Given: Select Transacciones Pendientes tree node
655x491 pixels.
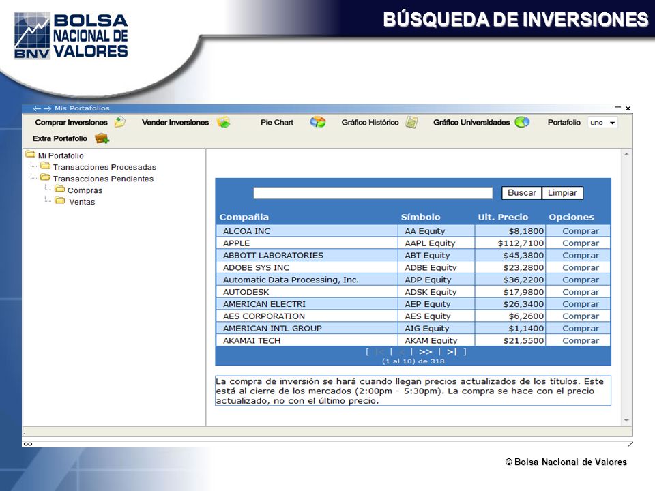Looking at the screenshot, I should point(103,179).
